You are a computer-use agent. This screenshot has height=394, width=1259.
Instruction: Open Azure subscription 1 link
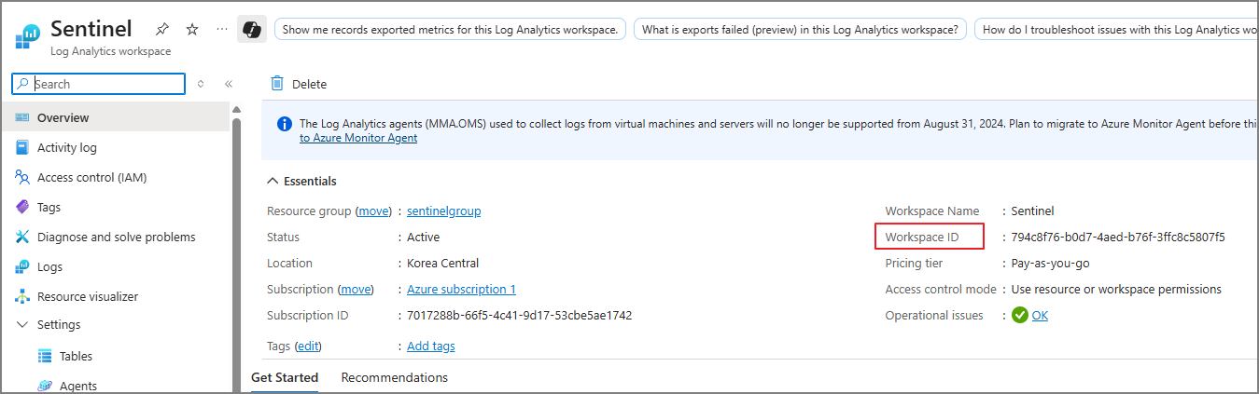pyautogui.click(x=461, y=289)
